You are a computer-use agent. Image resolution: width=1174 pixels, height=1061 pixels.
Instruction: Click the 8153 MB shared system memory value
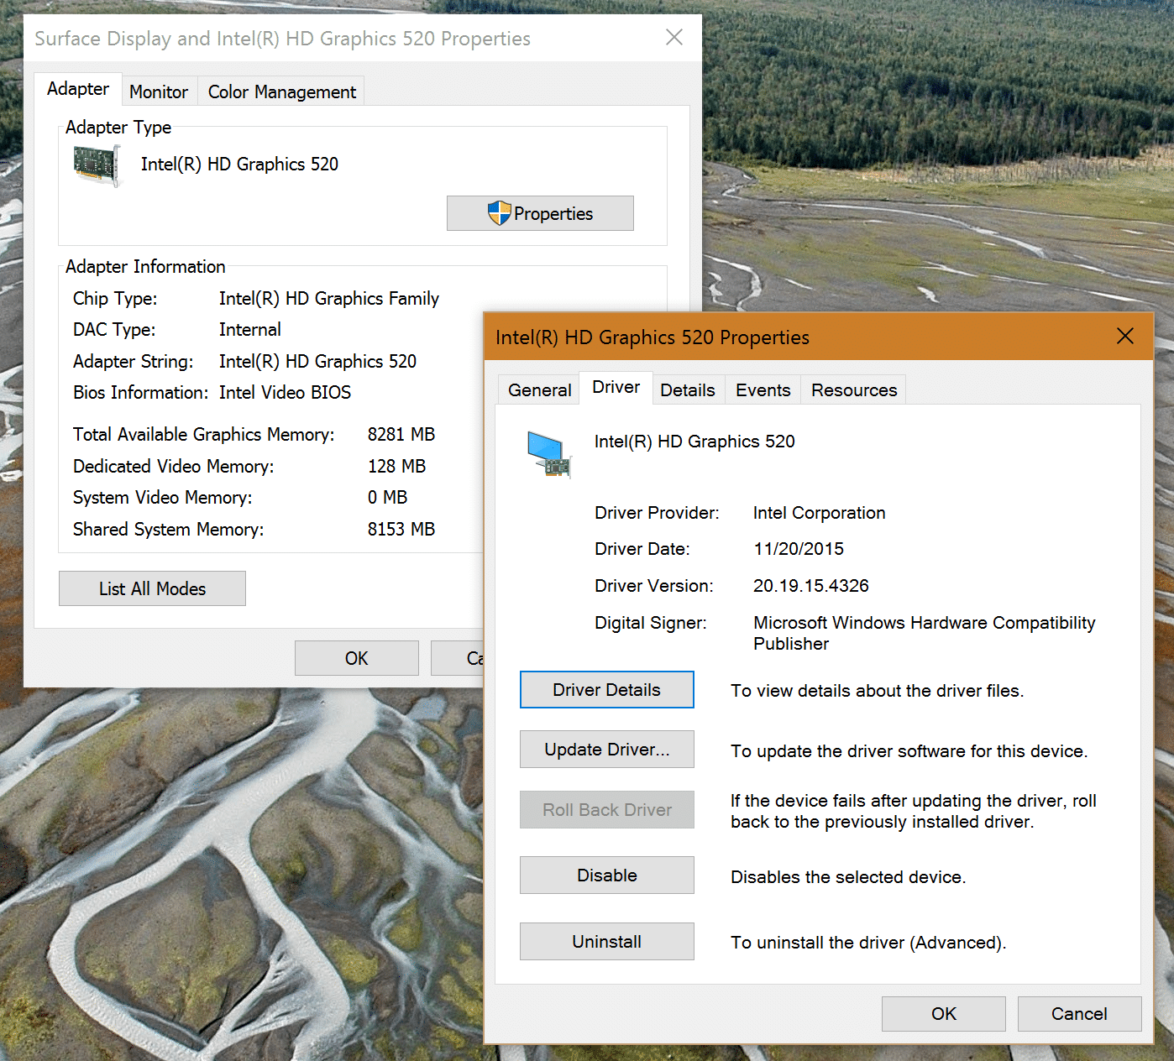(x=401, y=529)
